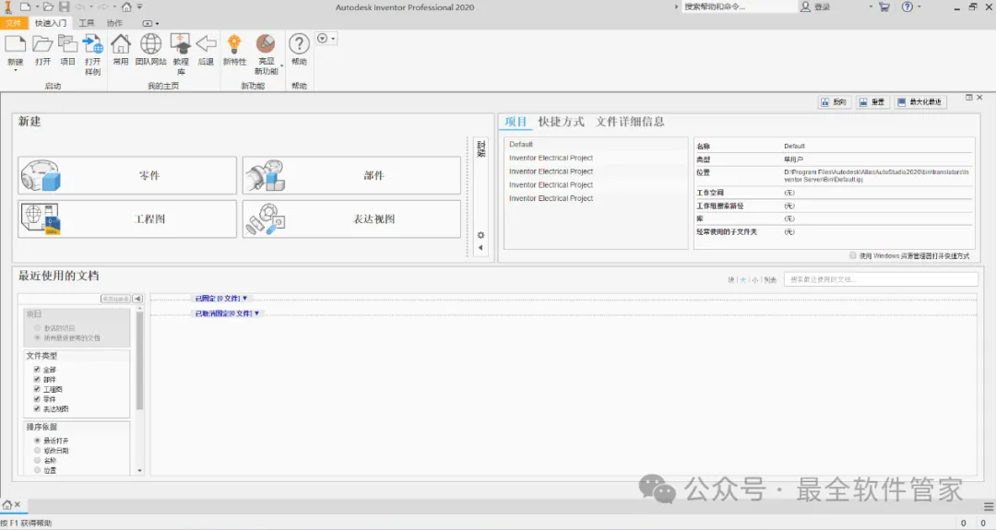
Task: Click the 亮显新功能 (Highlight New) icon
Action: point(266,44)
